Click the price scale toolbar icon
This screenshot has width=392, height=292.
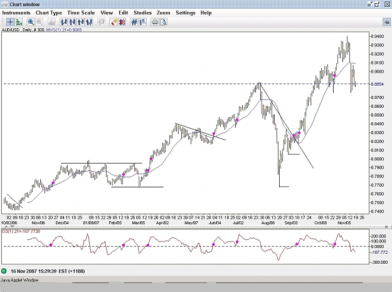143,22
